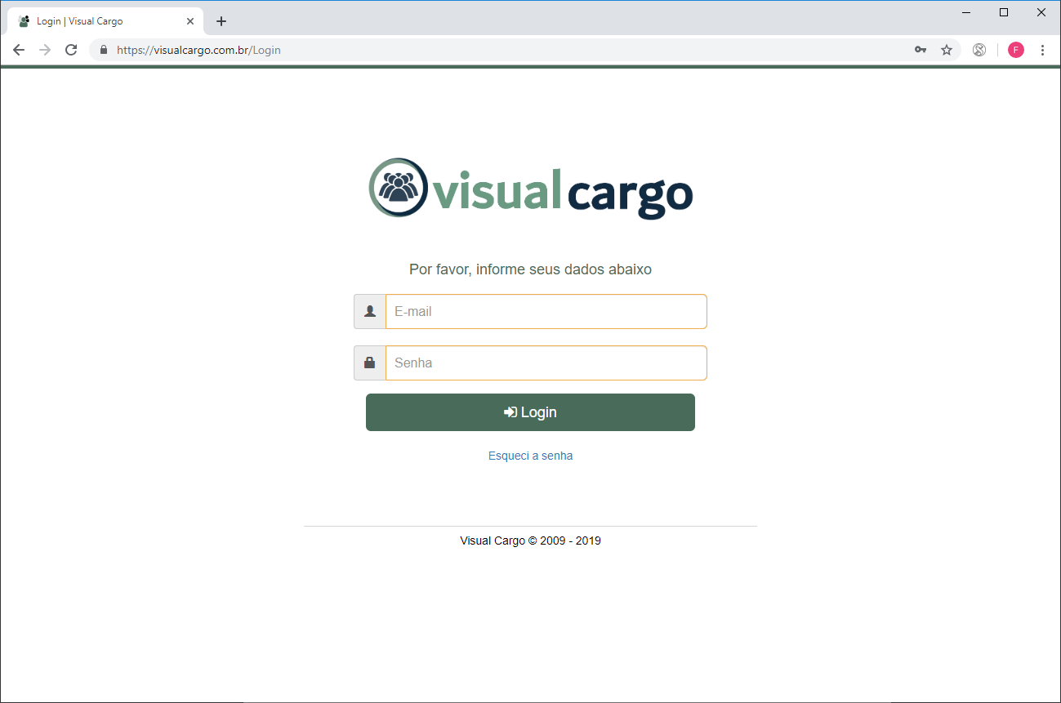Open the Esqueci a senha link
This screenshot has width=1061, height=703.
pyautogui.click(x=530, y=456)
